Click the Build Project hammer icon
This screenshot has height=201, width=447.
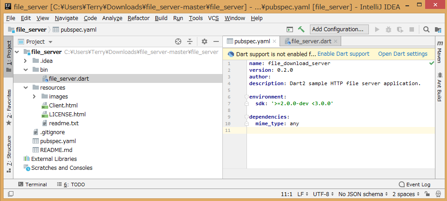(x=301, y=29)
